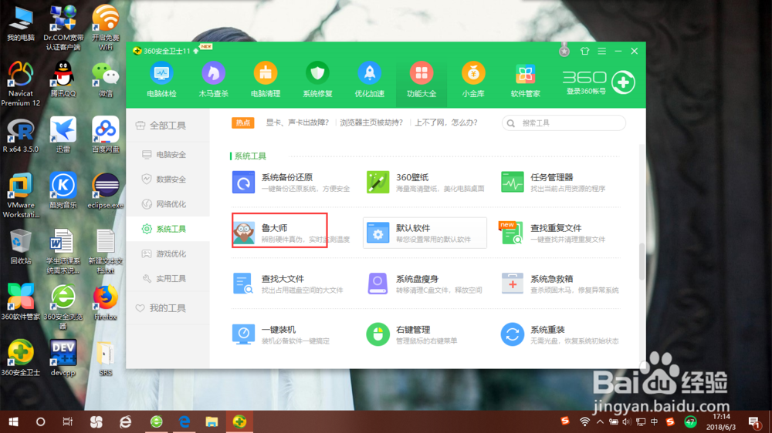Click the 浏览器主页被劫持? link

[371, 123]
